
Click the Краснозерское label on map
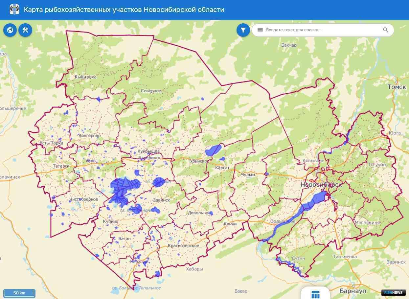(183, 246)
